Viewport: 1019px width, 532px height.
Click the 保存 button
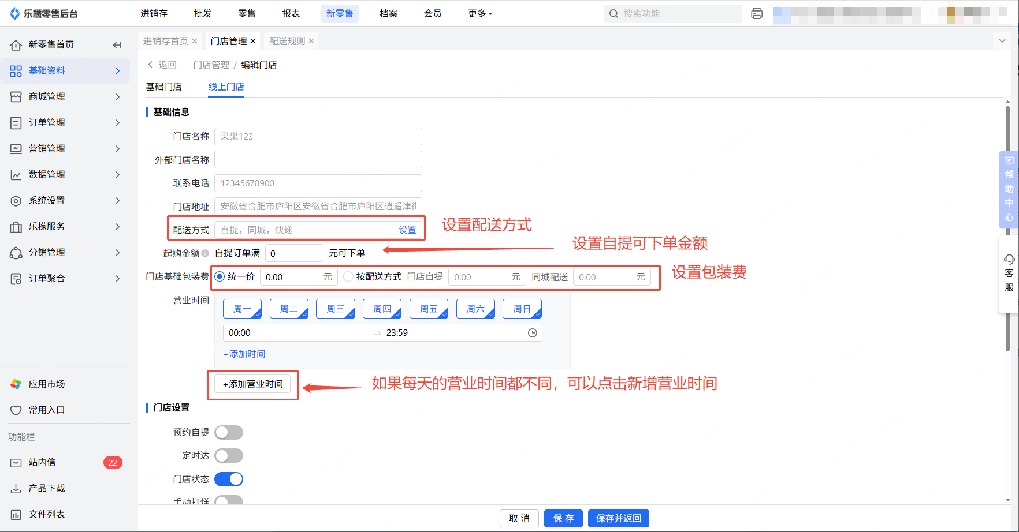pos(564,519)
